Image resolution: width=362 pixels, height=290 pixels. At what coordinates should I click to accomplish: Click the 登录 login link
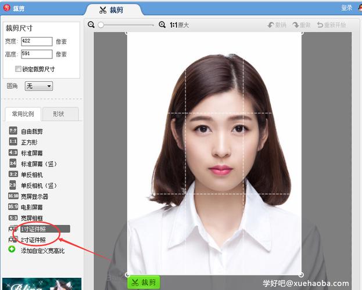point(346,8)
